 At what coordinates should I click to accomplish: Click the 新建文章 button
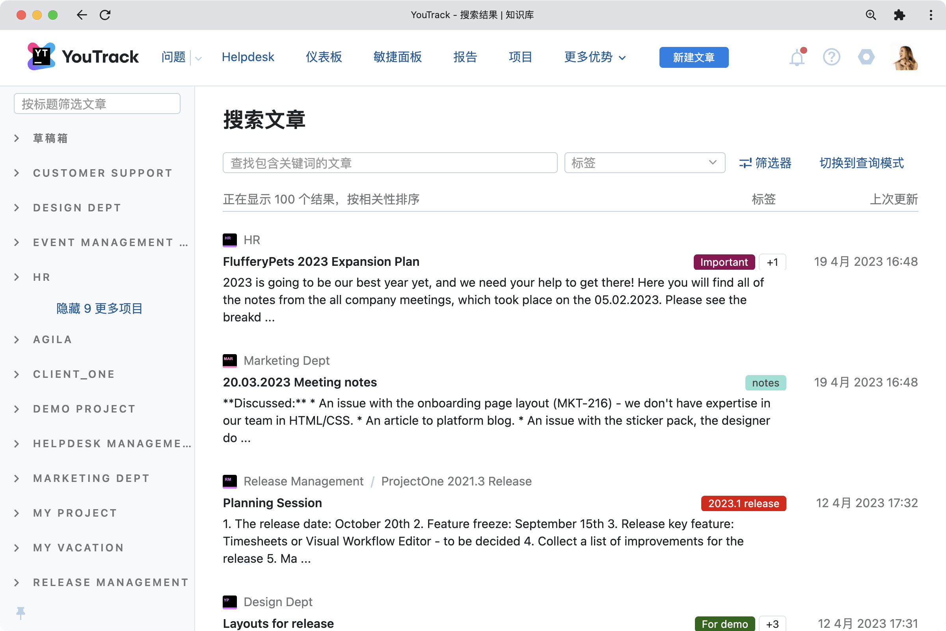pyautogui.click(x=693, y=58)
